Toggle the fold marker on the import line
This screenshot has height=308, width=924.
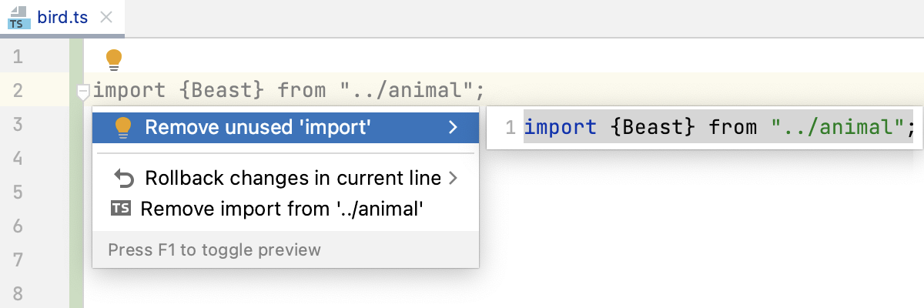coord(83,93)
